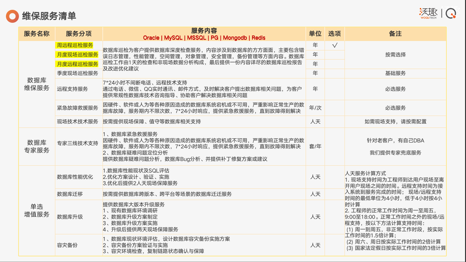
Task: Click the 年 unit in 季度现场巡检服务 row
Action: point(315,73)
